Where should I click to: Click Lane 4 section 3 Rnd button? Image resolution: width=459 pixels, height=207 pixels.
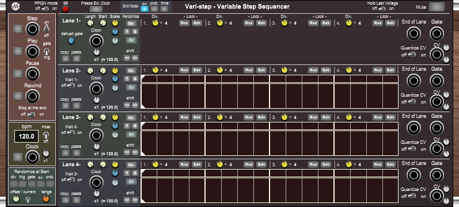coord(313,164)
